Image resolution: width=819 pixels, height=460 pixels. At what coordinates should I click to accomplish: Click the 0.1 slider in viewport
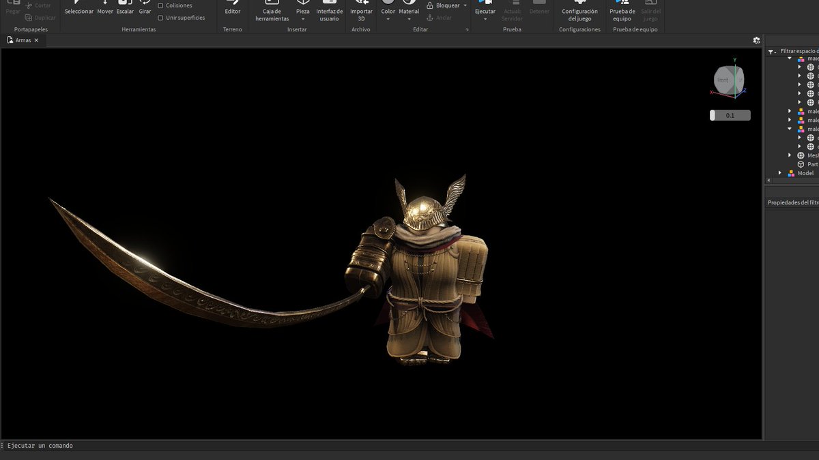730,116
